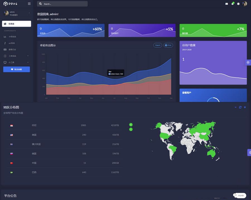The width and height of the screenshot is (251, 200).
Task: Select the Month toggle in 平台公告
Action: (241, 196)
